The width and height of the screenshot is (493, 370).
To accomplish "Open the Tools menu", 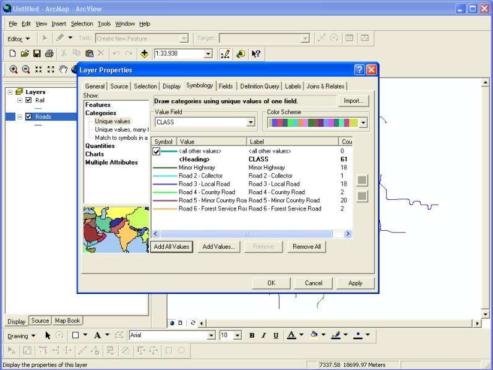I will [104, 24].
